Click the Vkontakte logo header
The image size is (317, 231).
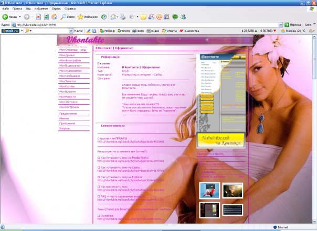(x=85, y=39)
